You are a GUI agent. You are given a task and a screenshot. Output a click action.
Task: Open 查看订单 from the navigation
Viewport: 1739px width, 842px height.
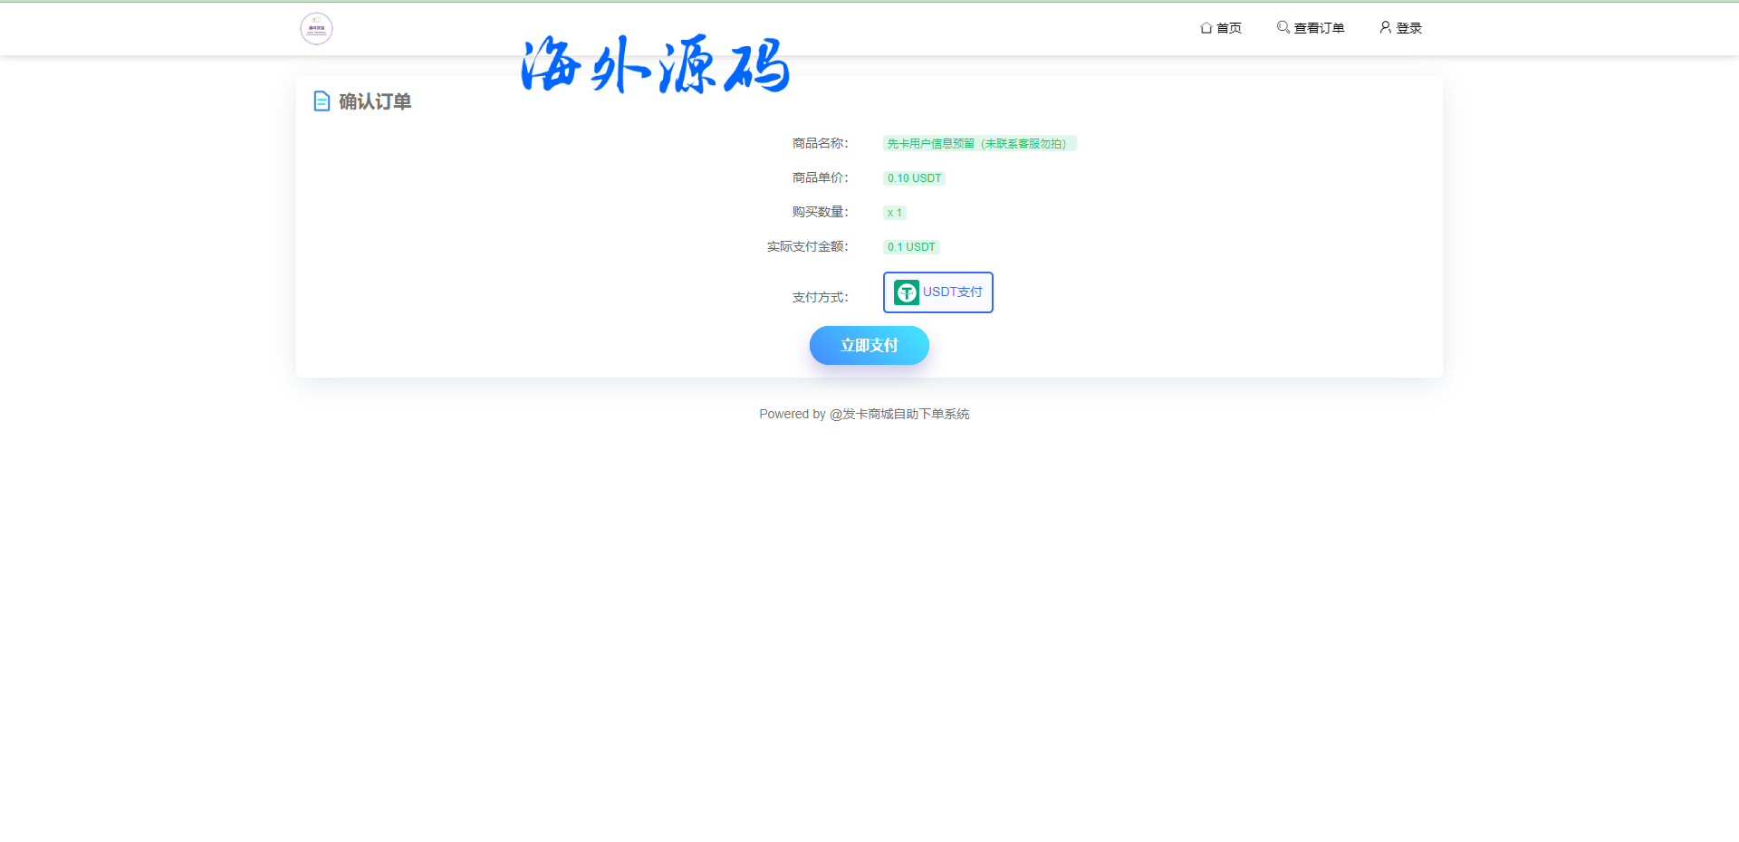click(x=1319, y=28)
